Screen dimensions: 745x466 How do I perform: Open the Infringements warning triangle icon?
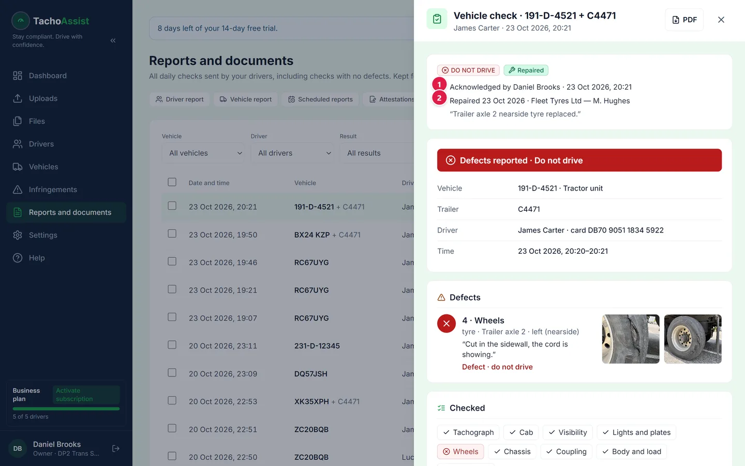[18, 190]
